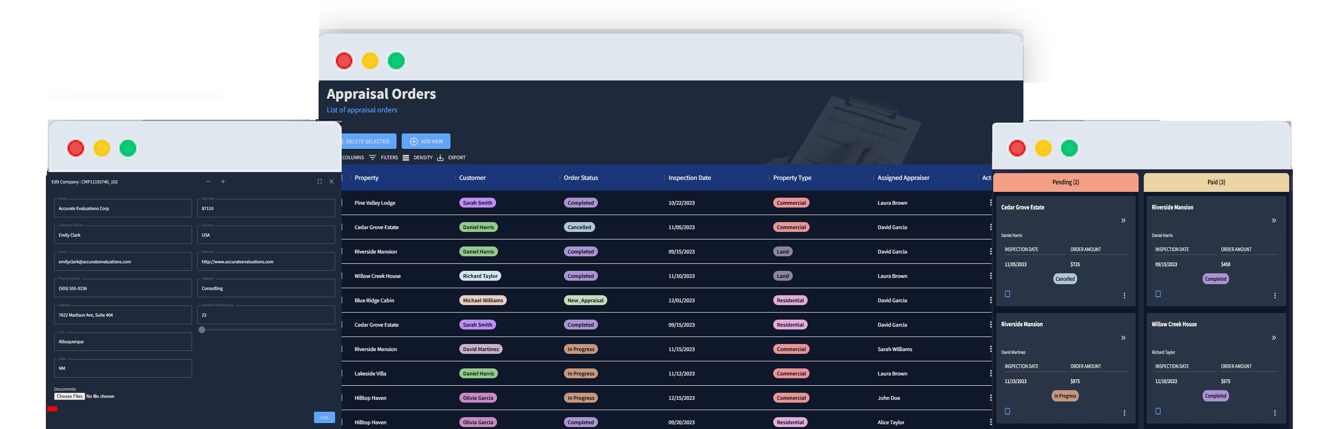
Task: Click the Customer Person field showing Emily Clark
Action: point(123,235)
